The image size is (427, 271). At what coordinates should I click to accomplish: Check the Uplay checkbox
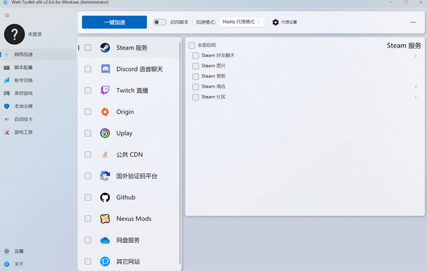pos(88,133)
